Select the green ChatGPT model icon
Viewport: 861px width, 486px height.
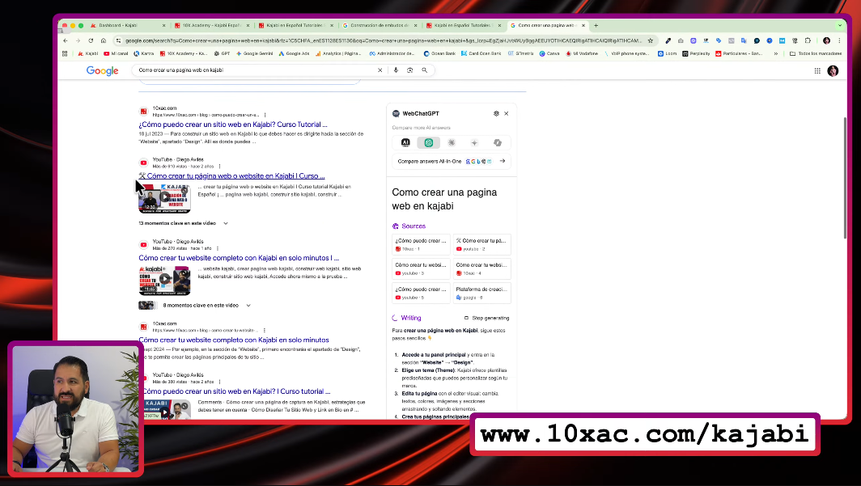point(428,142)
